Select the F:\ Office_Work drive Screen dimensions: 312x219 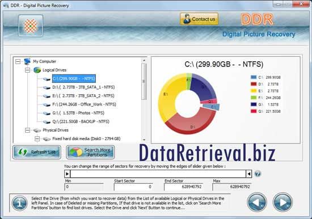tap(84, 104)
